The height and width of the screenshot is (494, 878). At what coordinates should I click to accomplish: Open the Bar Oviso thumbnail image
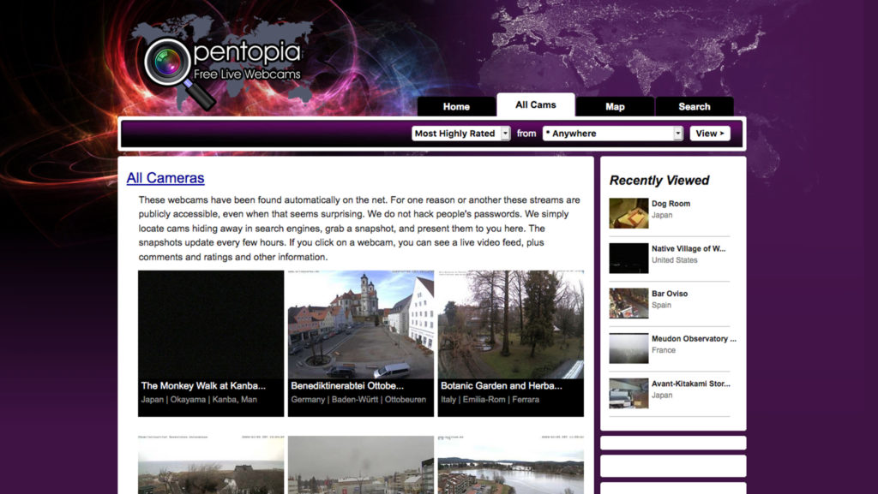coord(628,303)
